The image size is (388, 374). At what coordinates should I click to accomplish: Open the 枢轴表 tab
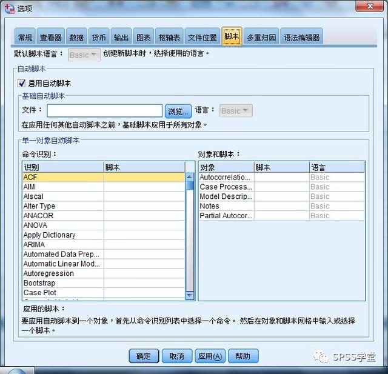(169, 37)
